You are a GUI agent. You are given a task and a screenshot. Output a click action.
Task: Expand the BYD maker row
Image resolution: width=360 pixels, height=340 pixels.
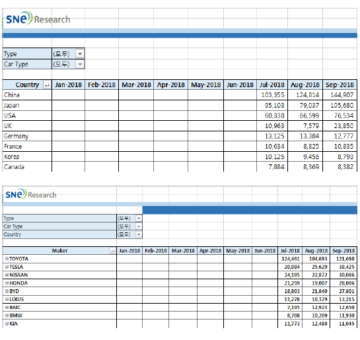[7, 291]
